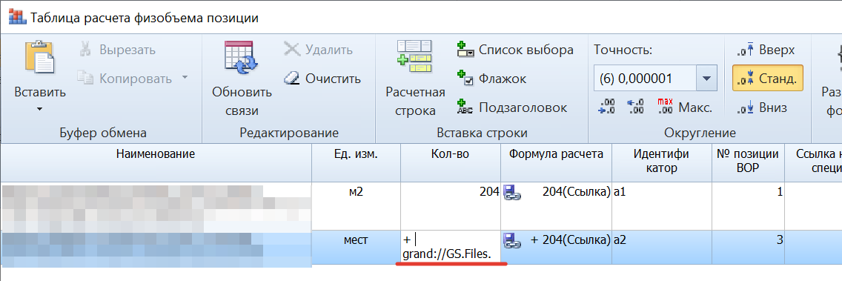
Task: Click the Наименование column header
Action: (156, 154)
